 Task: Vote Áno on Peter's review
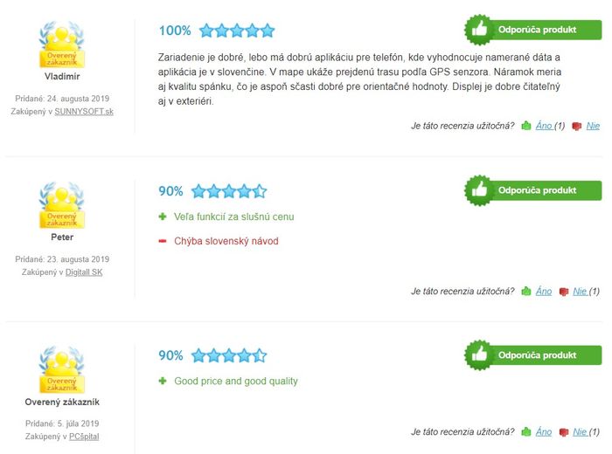pos(544,291)
